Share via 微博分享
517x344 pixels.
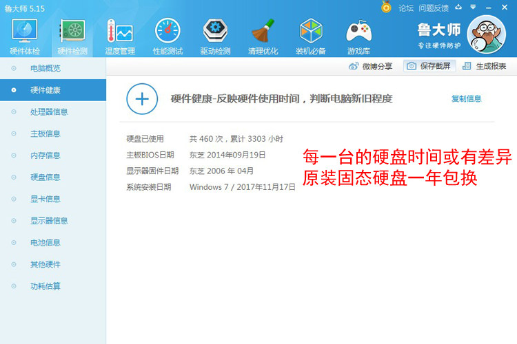pos(371,67)
